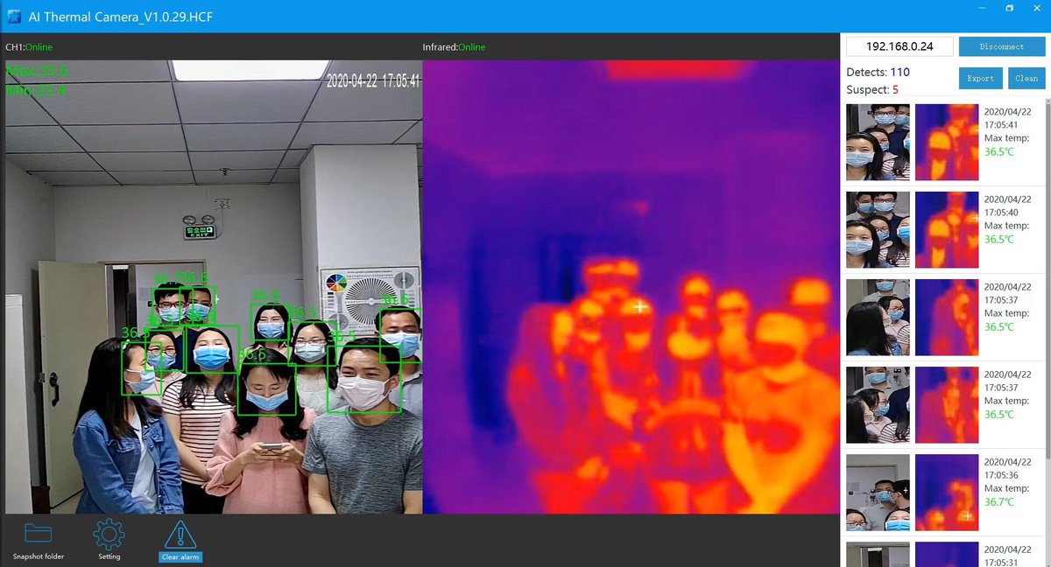Click the video timestamp 2020-04-22 17:05:41

[x=373, y=80]
